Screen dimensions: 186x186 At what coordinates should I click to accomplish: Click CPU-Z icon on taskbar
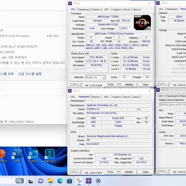tap(89, 181)
